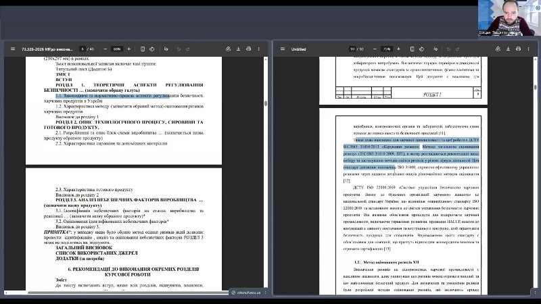
Task: Zoom out in the Untitled PDF viewer
Action: point(375,49)
